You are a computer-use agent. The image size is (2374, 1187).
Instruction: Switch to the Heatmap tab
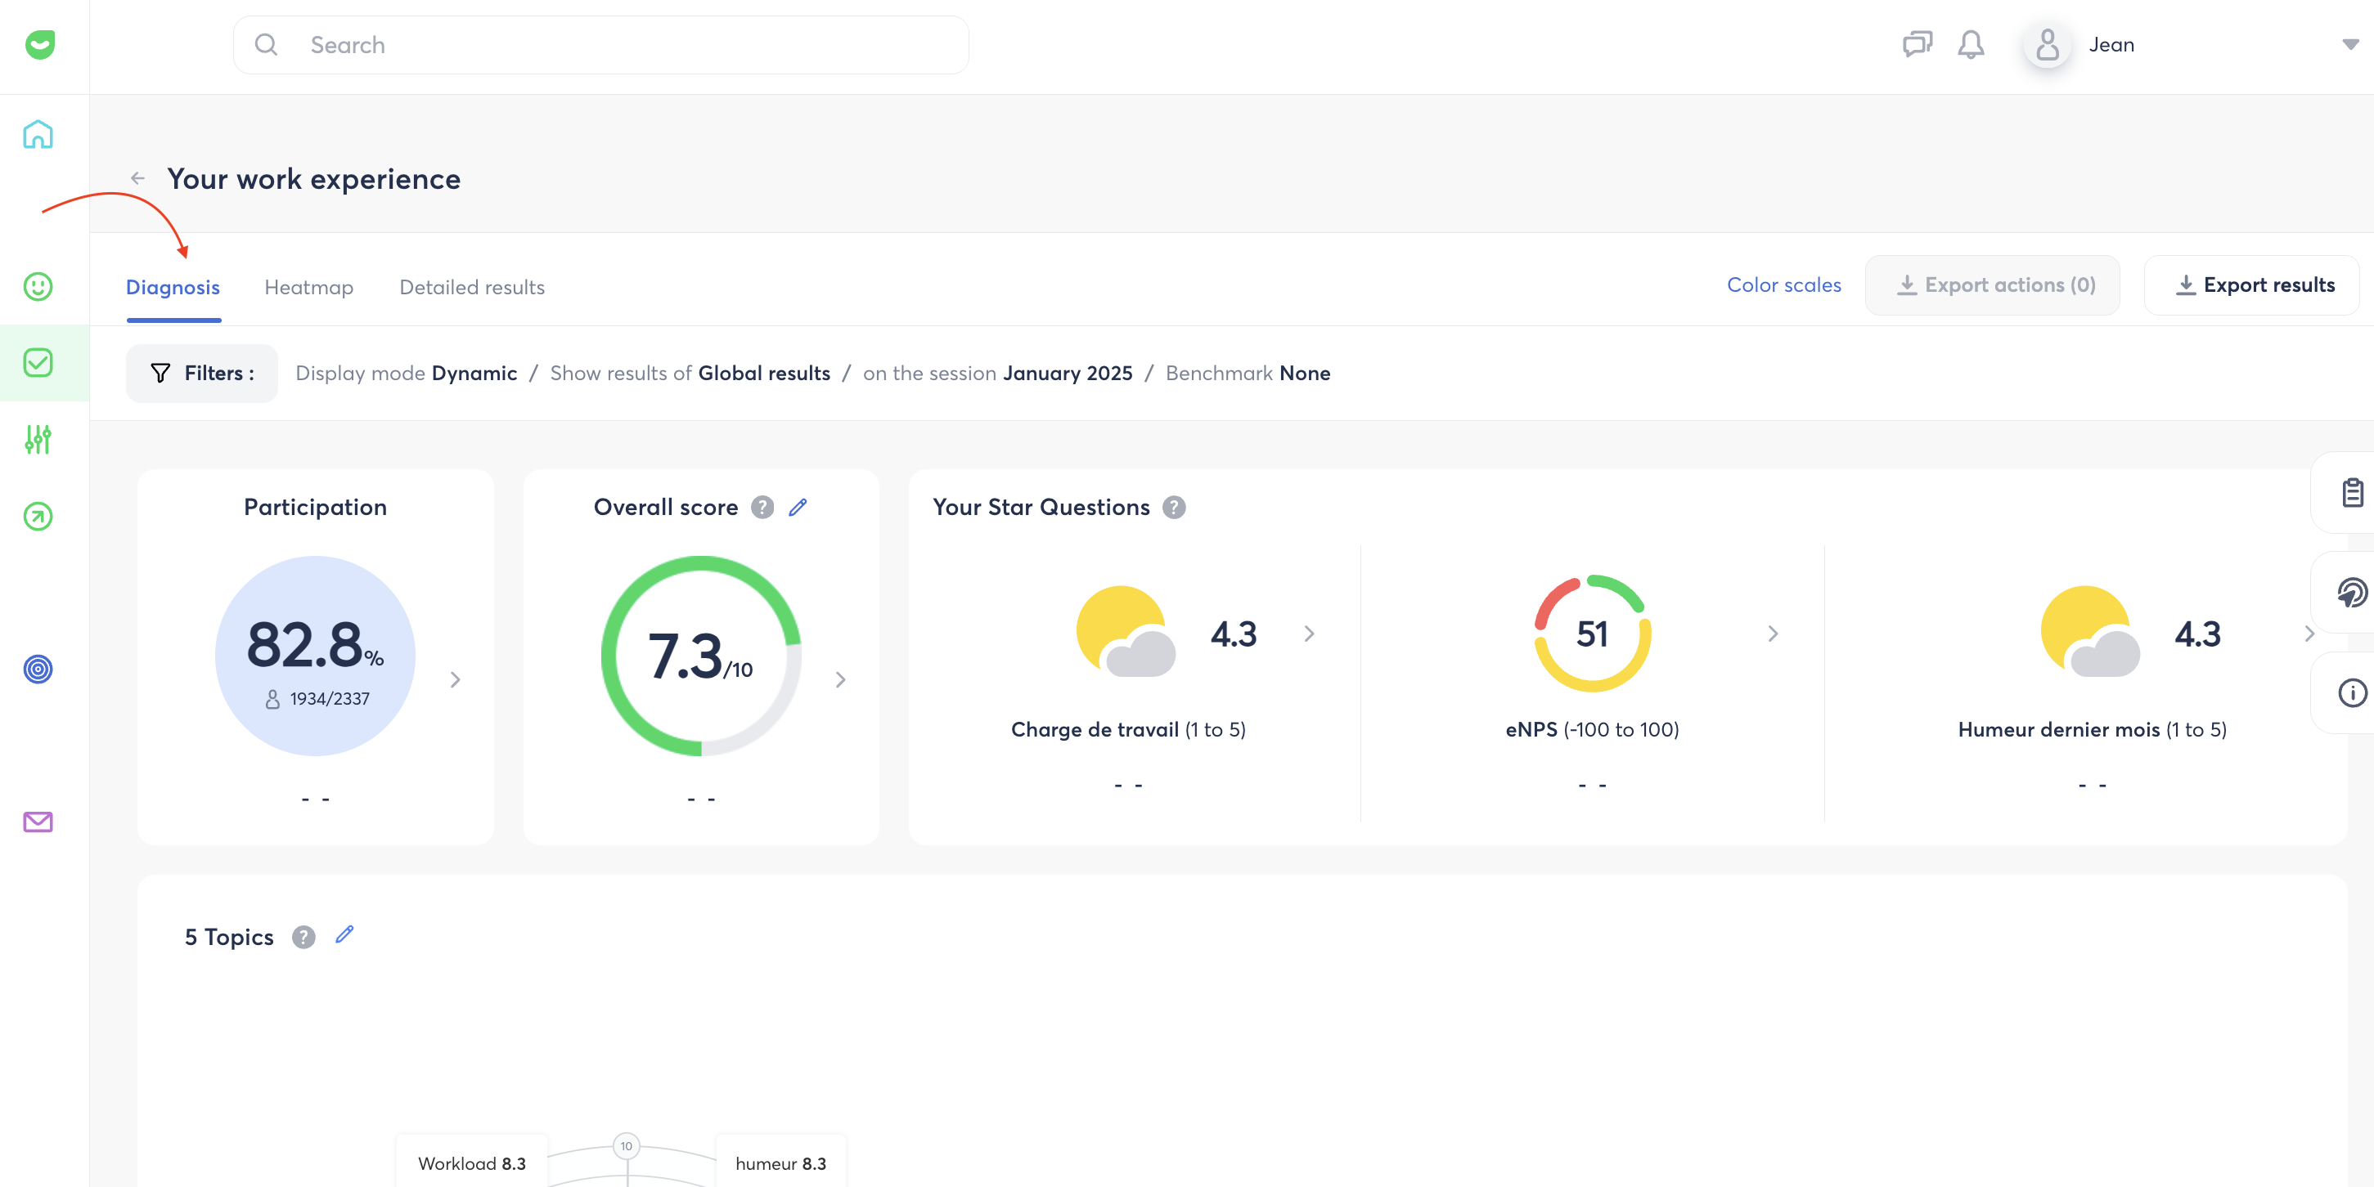pyautogui.click(x=308, y=287)
